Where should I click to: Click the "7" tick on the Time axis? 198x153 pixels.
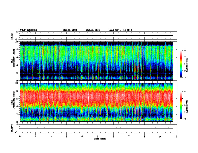tap(129, 136)
